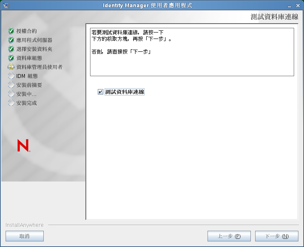Click the 測試資料庫連線 page heading
Screen dimensions: 304x247
(274, 17)
